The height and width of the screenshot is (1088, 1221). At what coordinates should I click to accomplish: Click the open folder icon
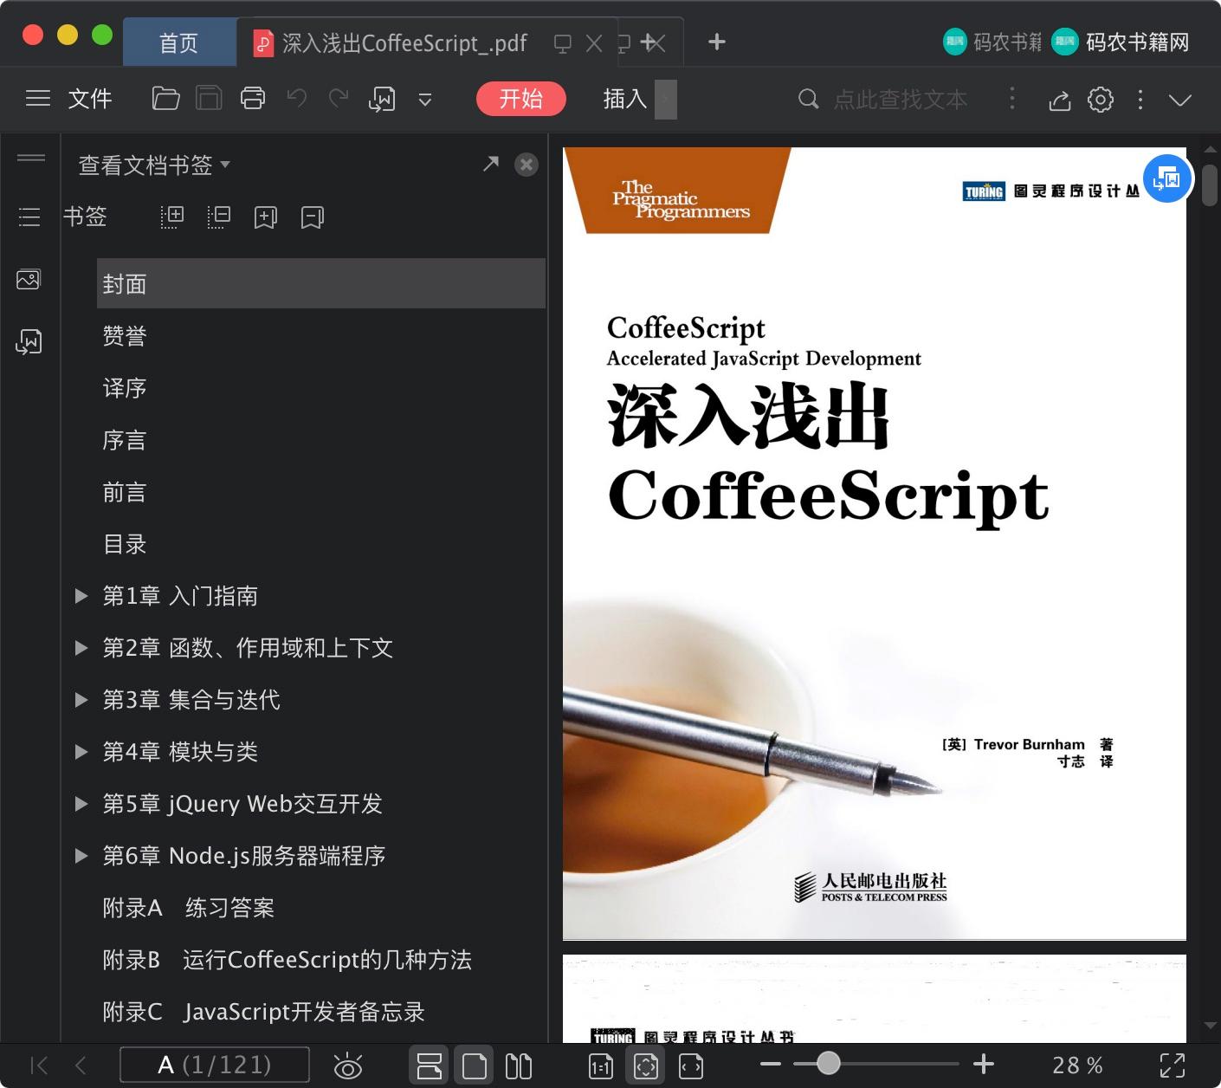165,99
